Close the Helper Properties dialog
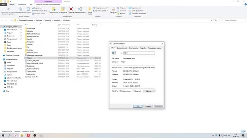The width and height of the screenshot is (247, 138). point(162,44)
